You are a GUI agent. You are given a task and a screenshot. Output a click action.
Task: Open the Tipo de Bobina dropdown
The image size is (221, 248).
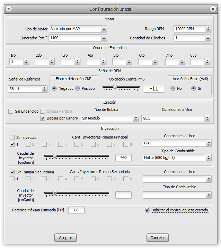pos(110,118)
